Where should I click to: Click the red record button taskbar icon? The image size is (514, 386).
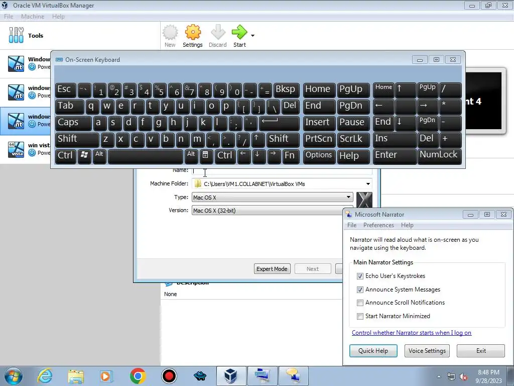pyautogui.click(x=169, y=376)
